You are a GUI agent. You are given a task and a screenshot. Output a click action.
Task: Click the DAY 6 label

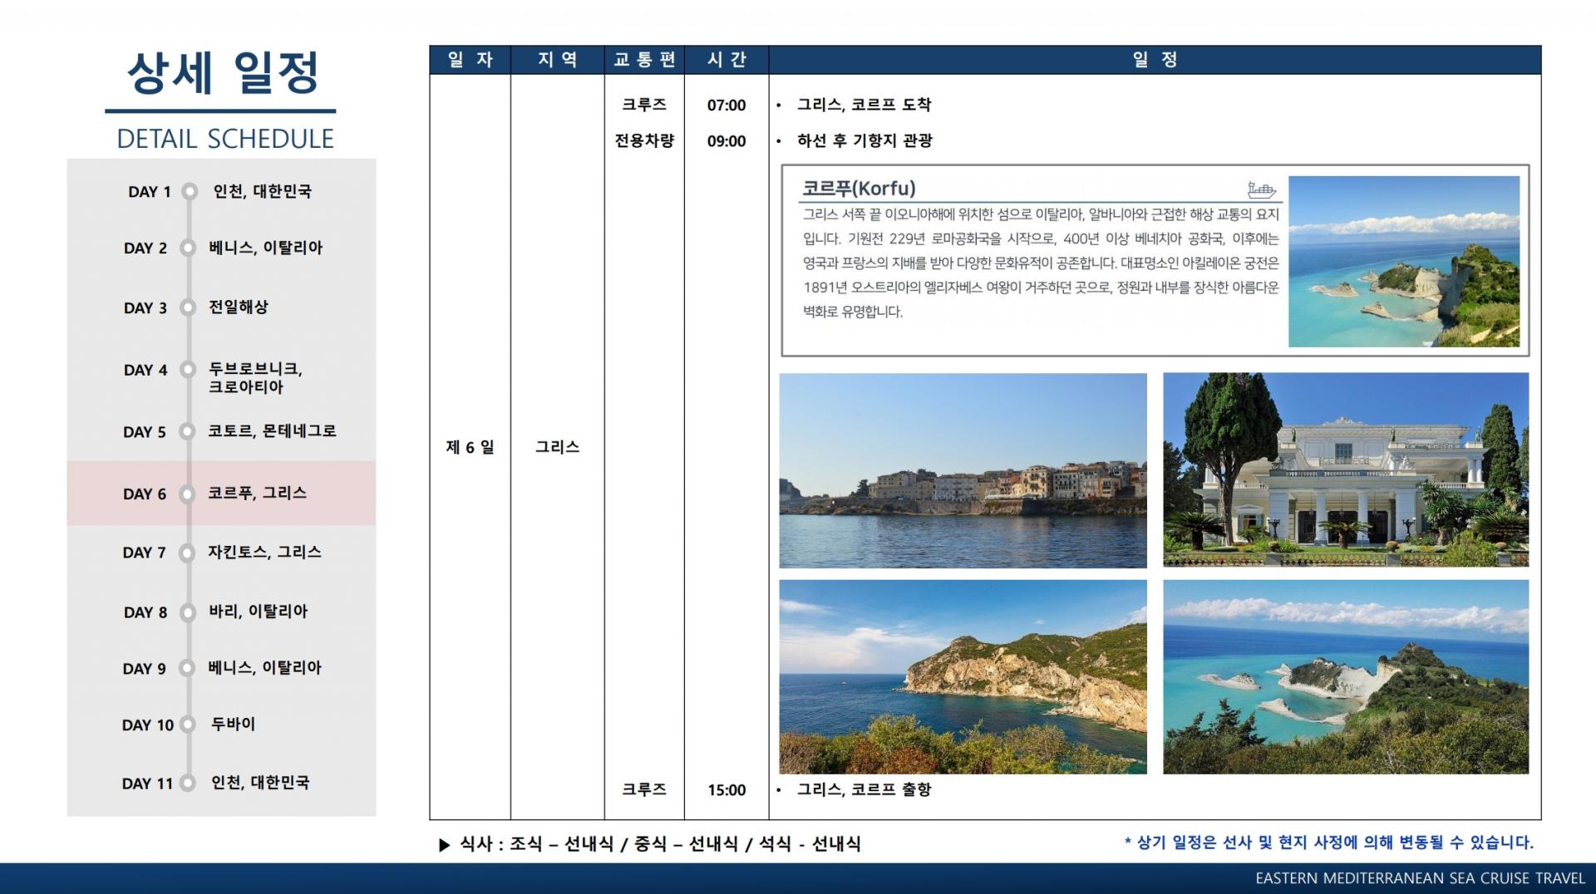coord(145,494)
